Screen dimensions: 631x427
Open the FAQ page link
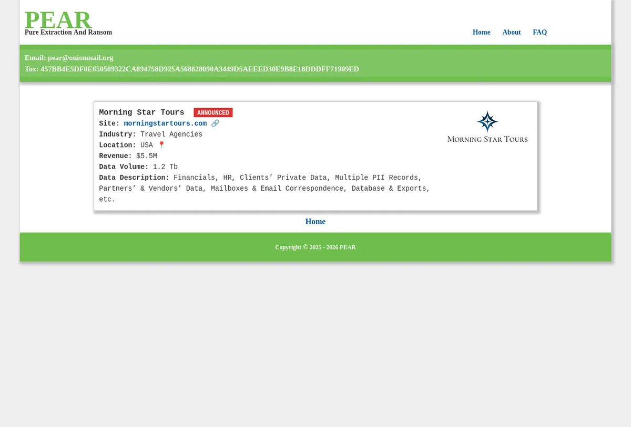pyautogui.click(x=540, y=32)
